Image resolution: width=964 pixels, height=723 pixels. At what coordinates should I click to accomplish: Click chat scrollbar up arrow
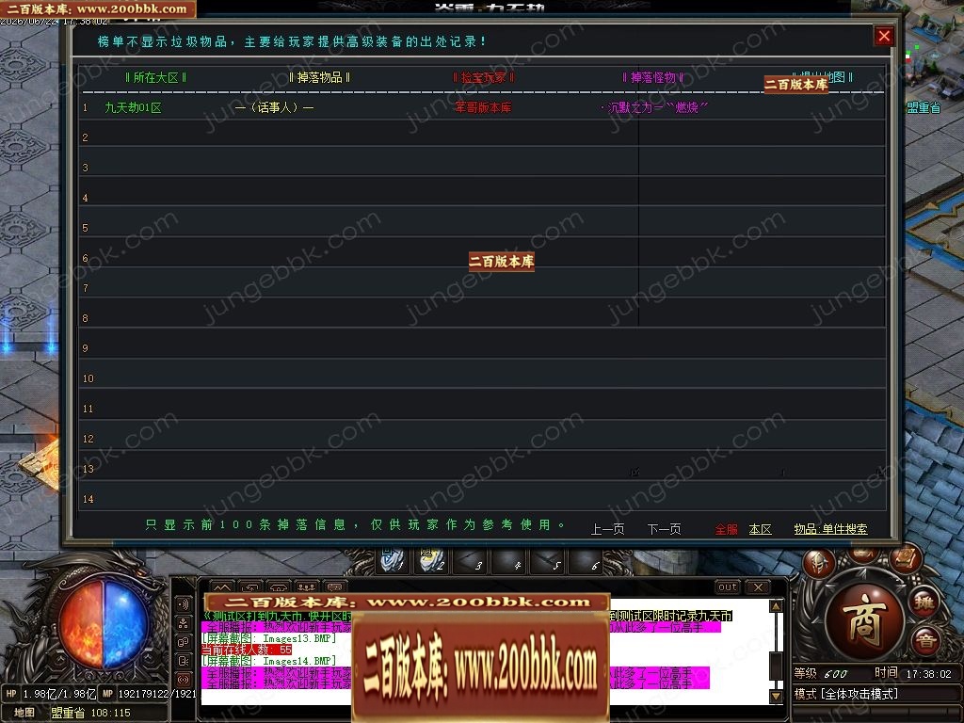[x=776, y=606]
